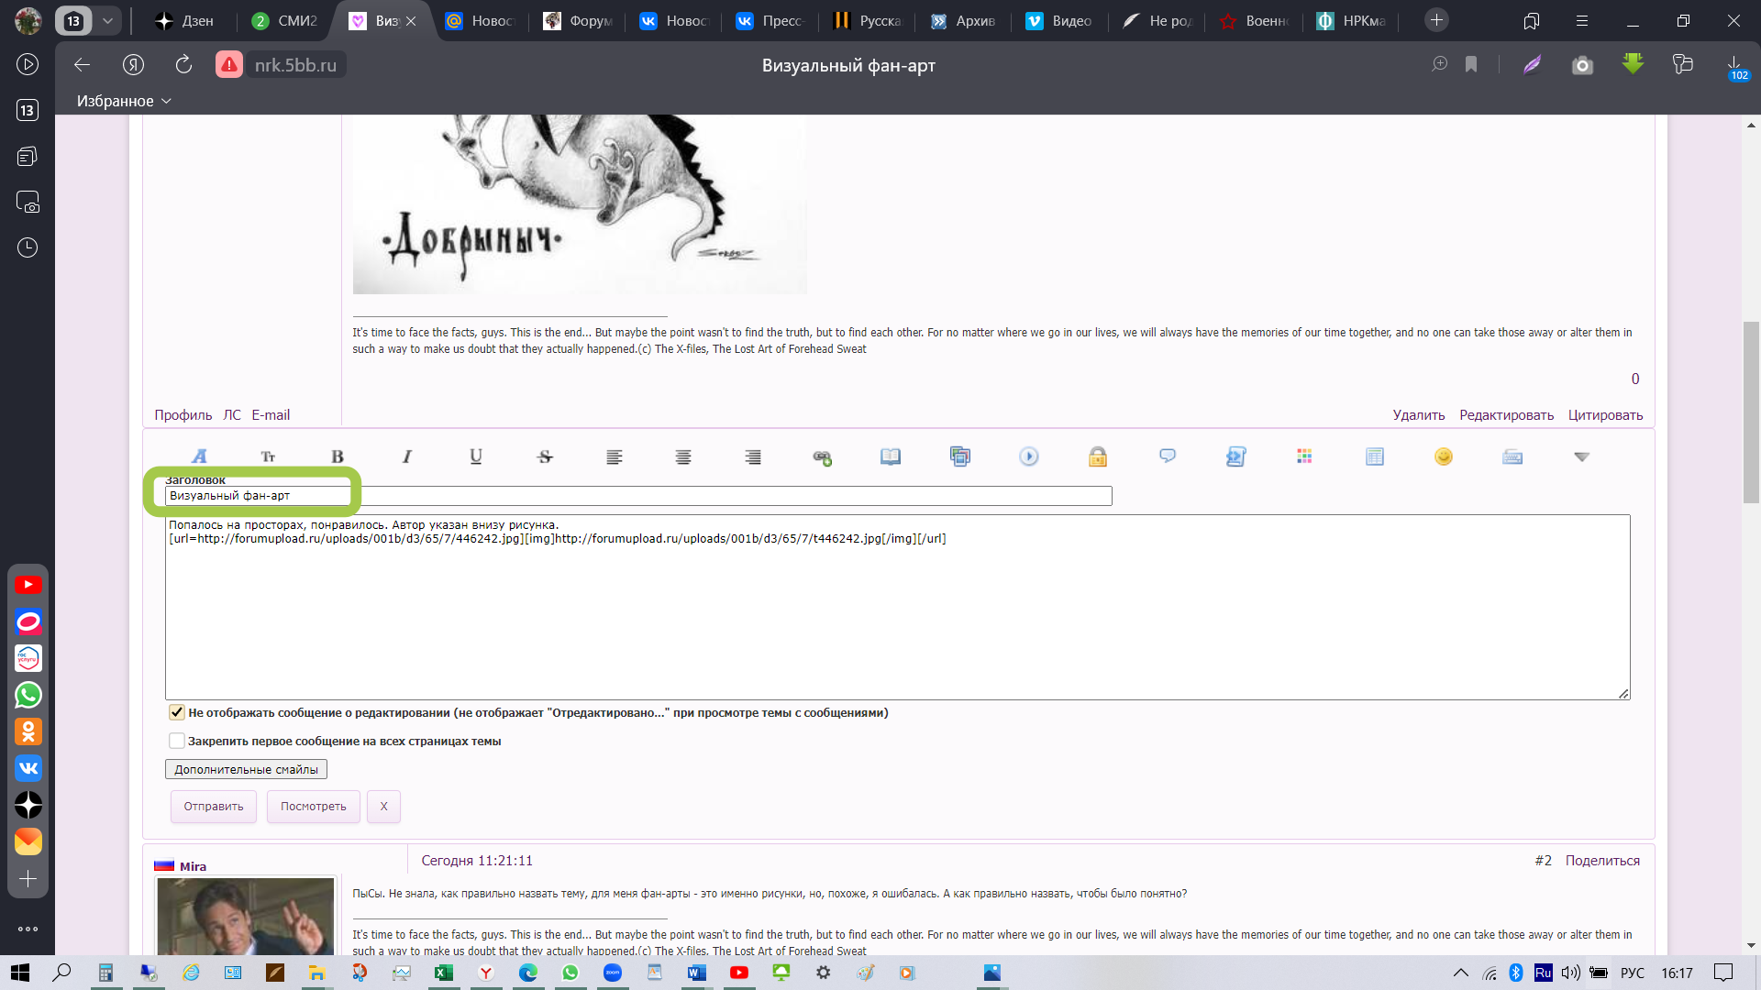This screenshot has height=990, width=1761.
Task: Switch to the СМИ2 tab
Action: pos(285,20)
